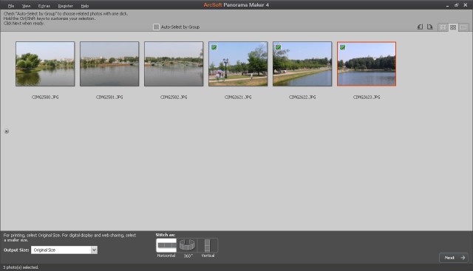The width and height of the screenshot is (473, 271).
Task: Select 360° stitch mode icon
Action: 187,245
